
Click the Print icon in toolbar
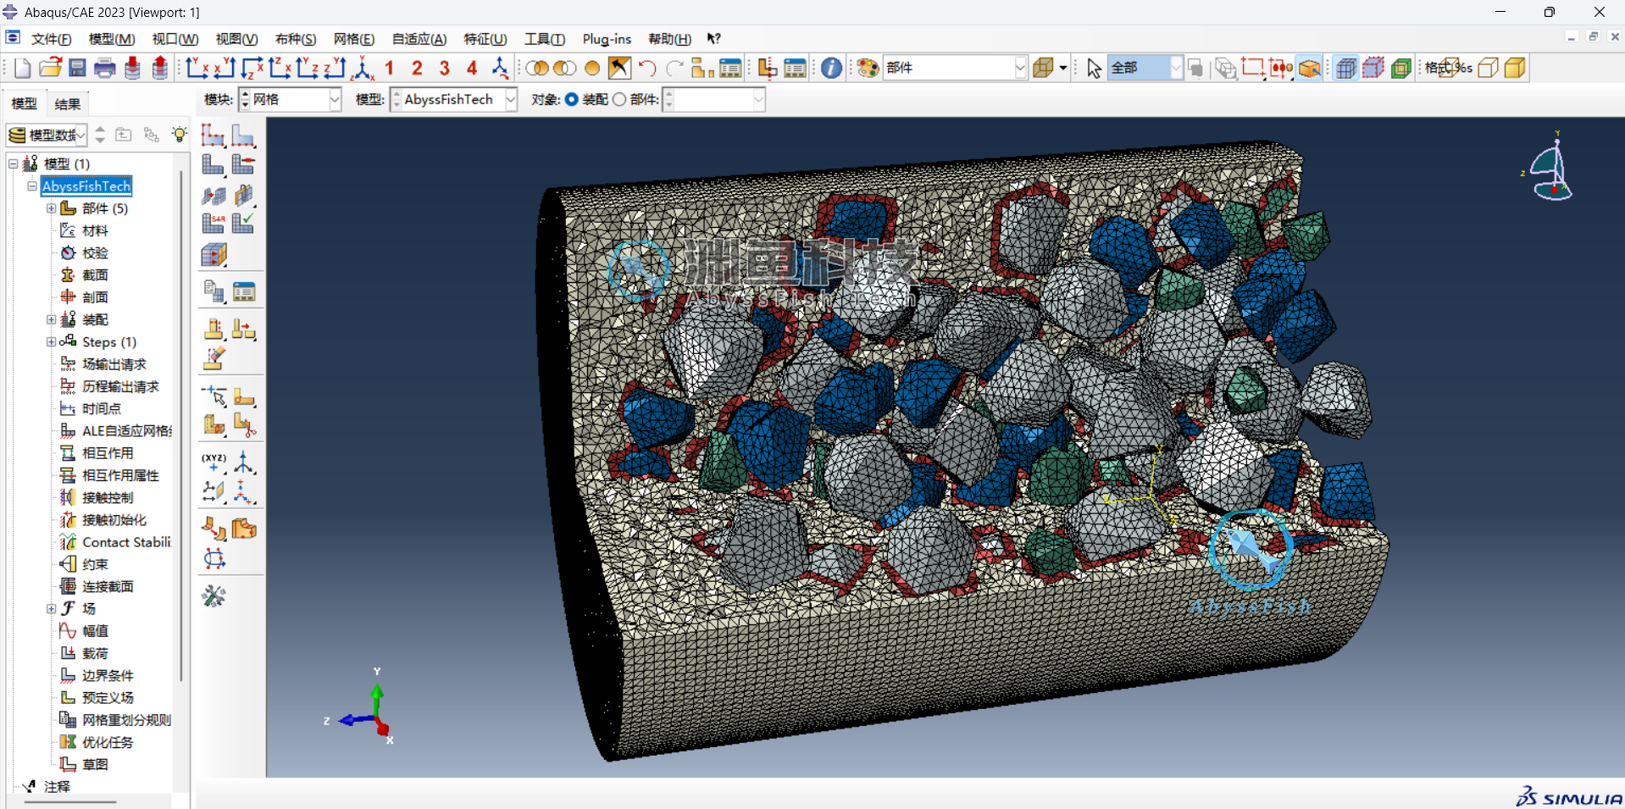[x=105, y=68]
